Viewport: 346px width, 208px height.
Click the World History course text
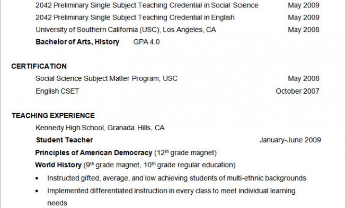pos(58,165)
